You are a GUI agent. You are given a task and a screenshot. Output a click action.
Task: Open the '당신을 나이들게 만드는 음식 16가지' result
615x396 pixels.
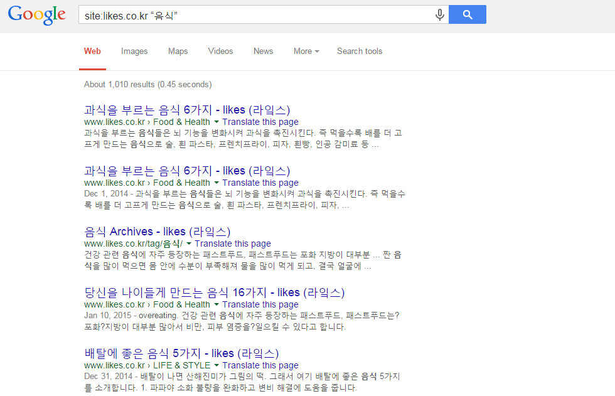point(214,292)
